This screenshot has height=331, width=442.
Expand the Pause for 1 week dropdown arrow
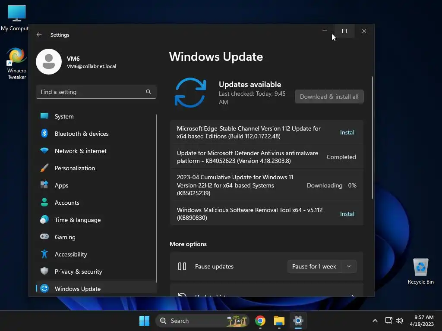tap(349, 266)
